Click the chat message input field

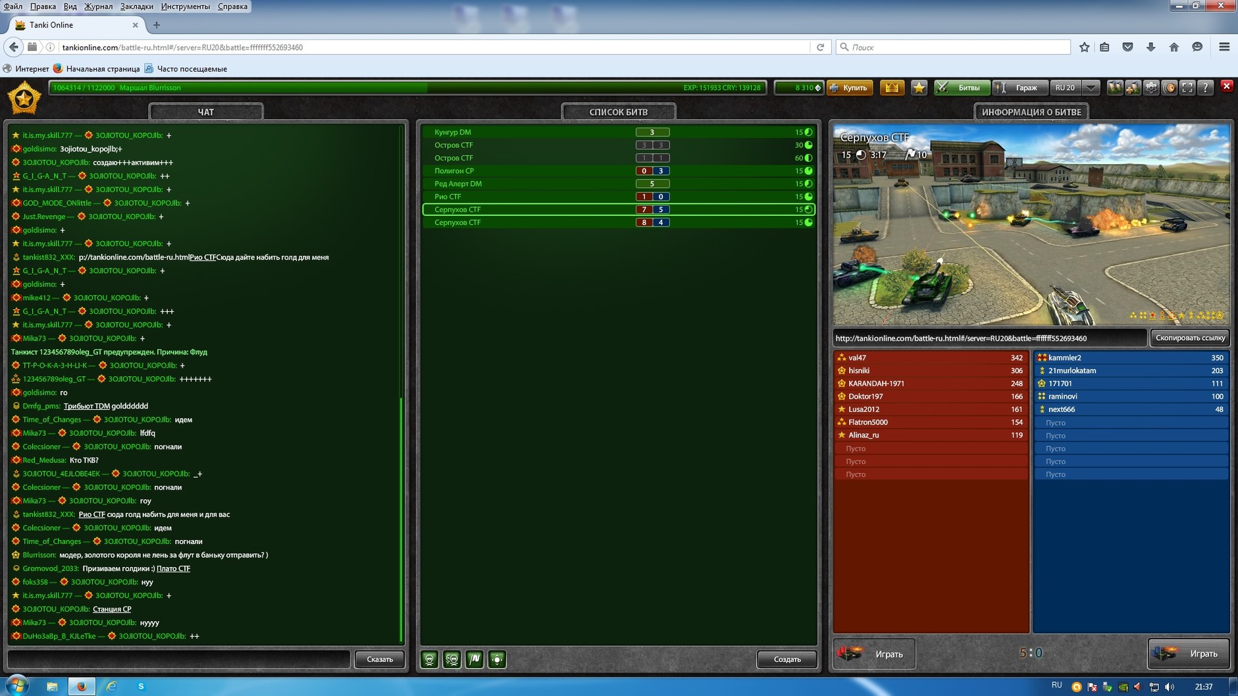[179, 659]
